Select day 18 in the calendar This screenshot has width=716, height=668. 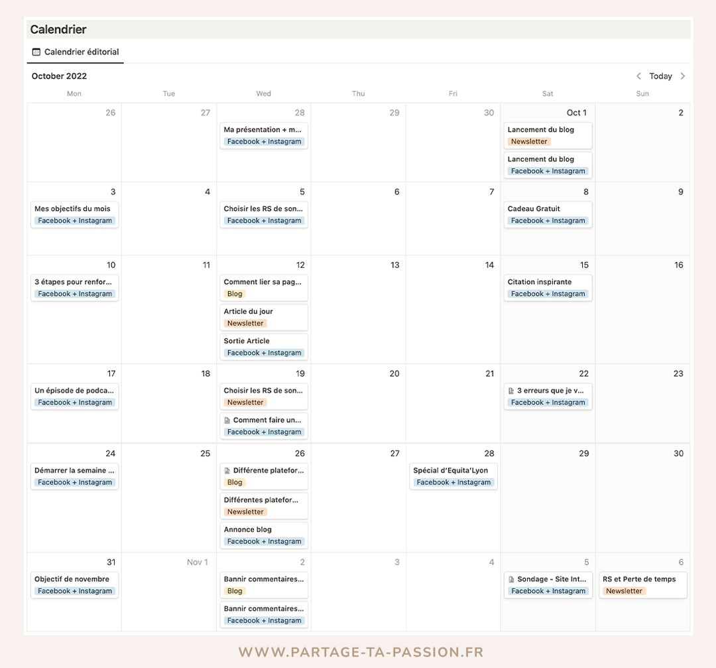point(169,403)
